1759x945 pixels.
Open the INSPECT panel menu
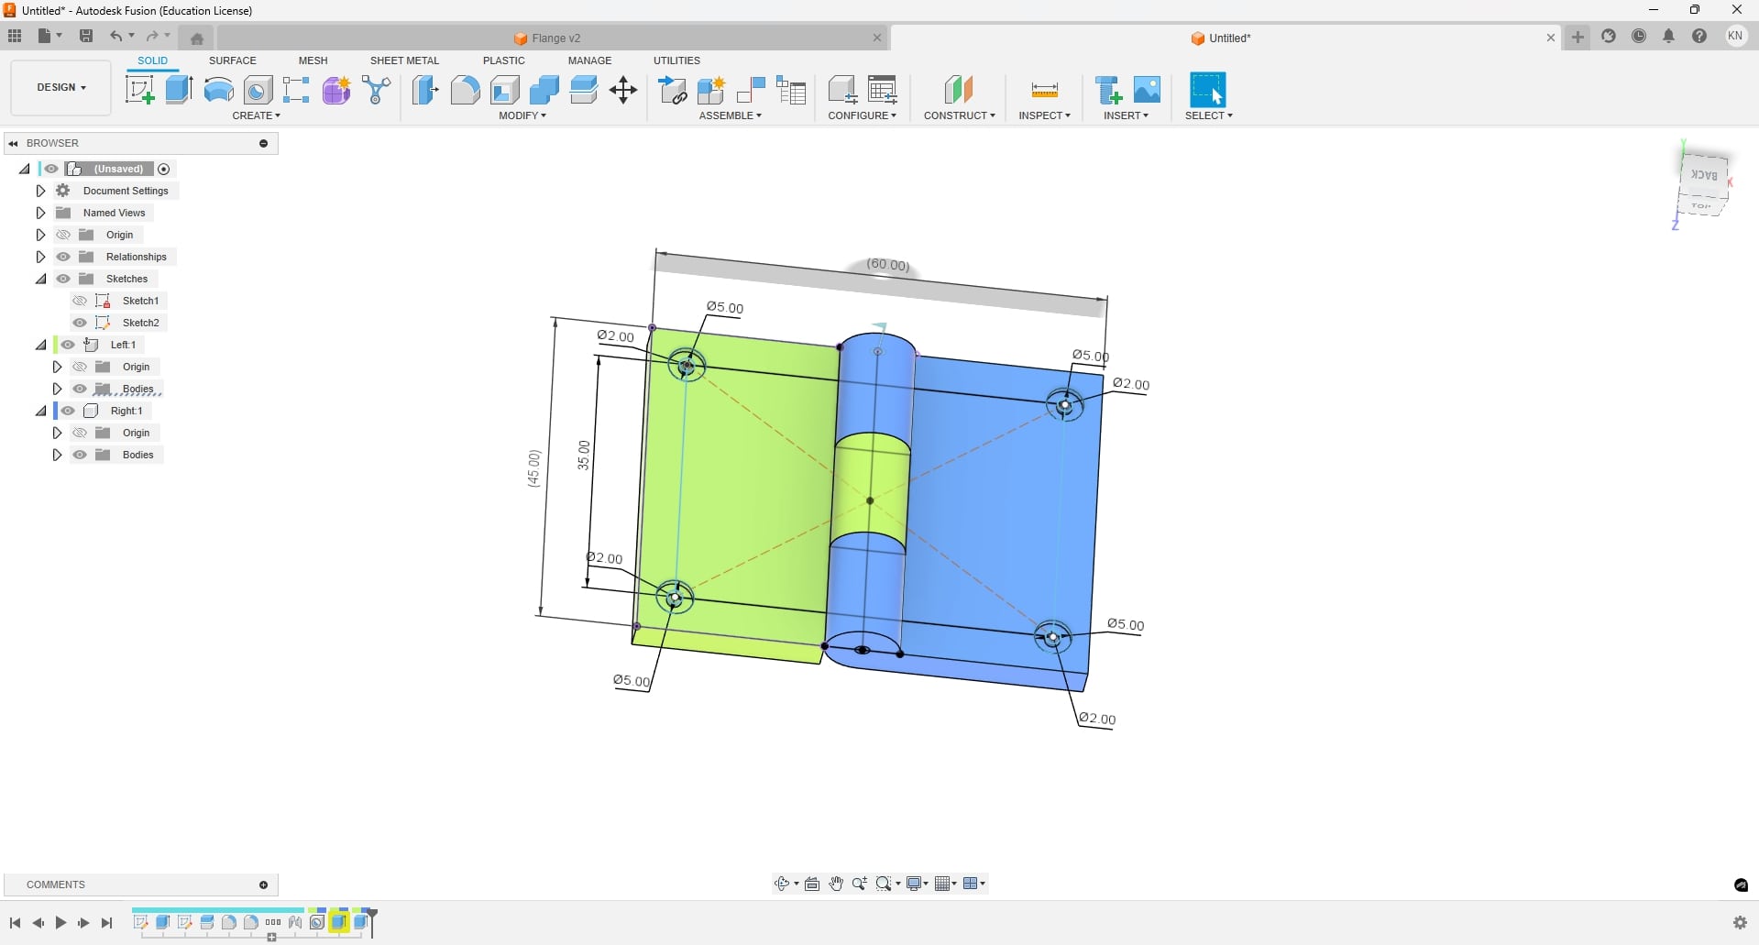(1045, 115)
